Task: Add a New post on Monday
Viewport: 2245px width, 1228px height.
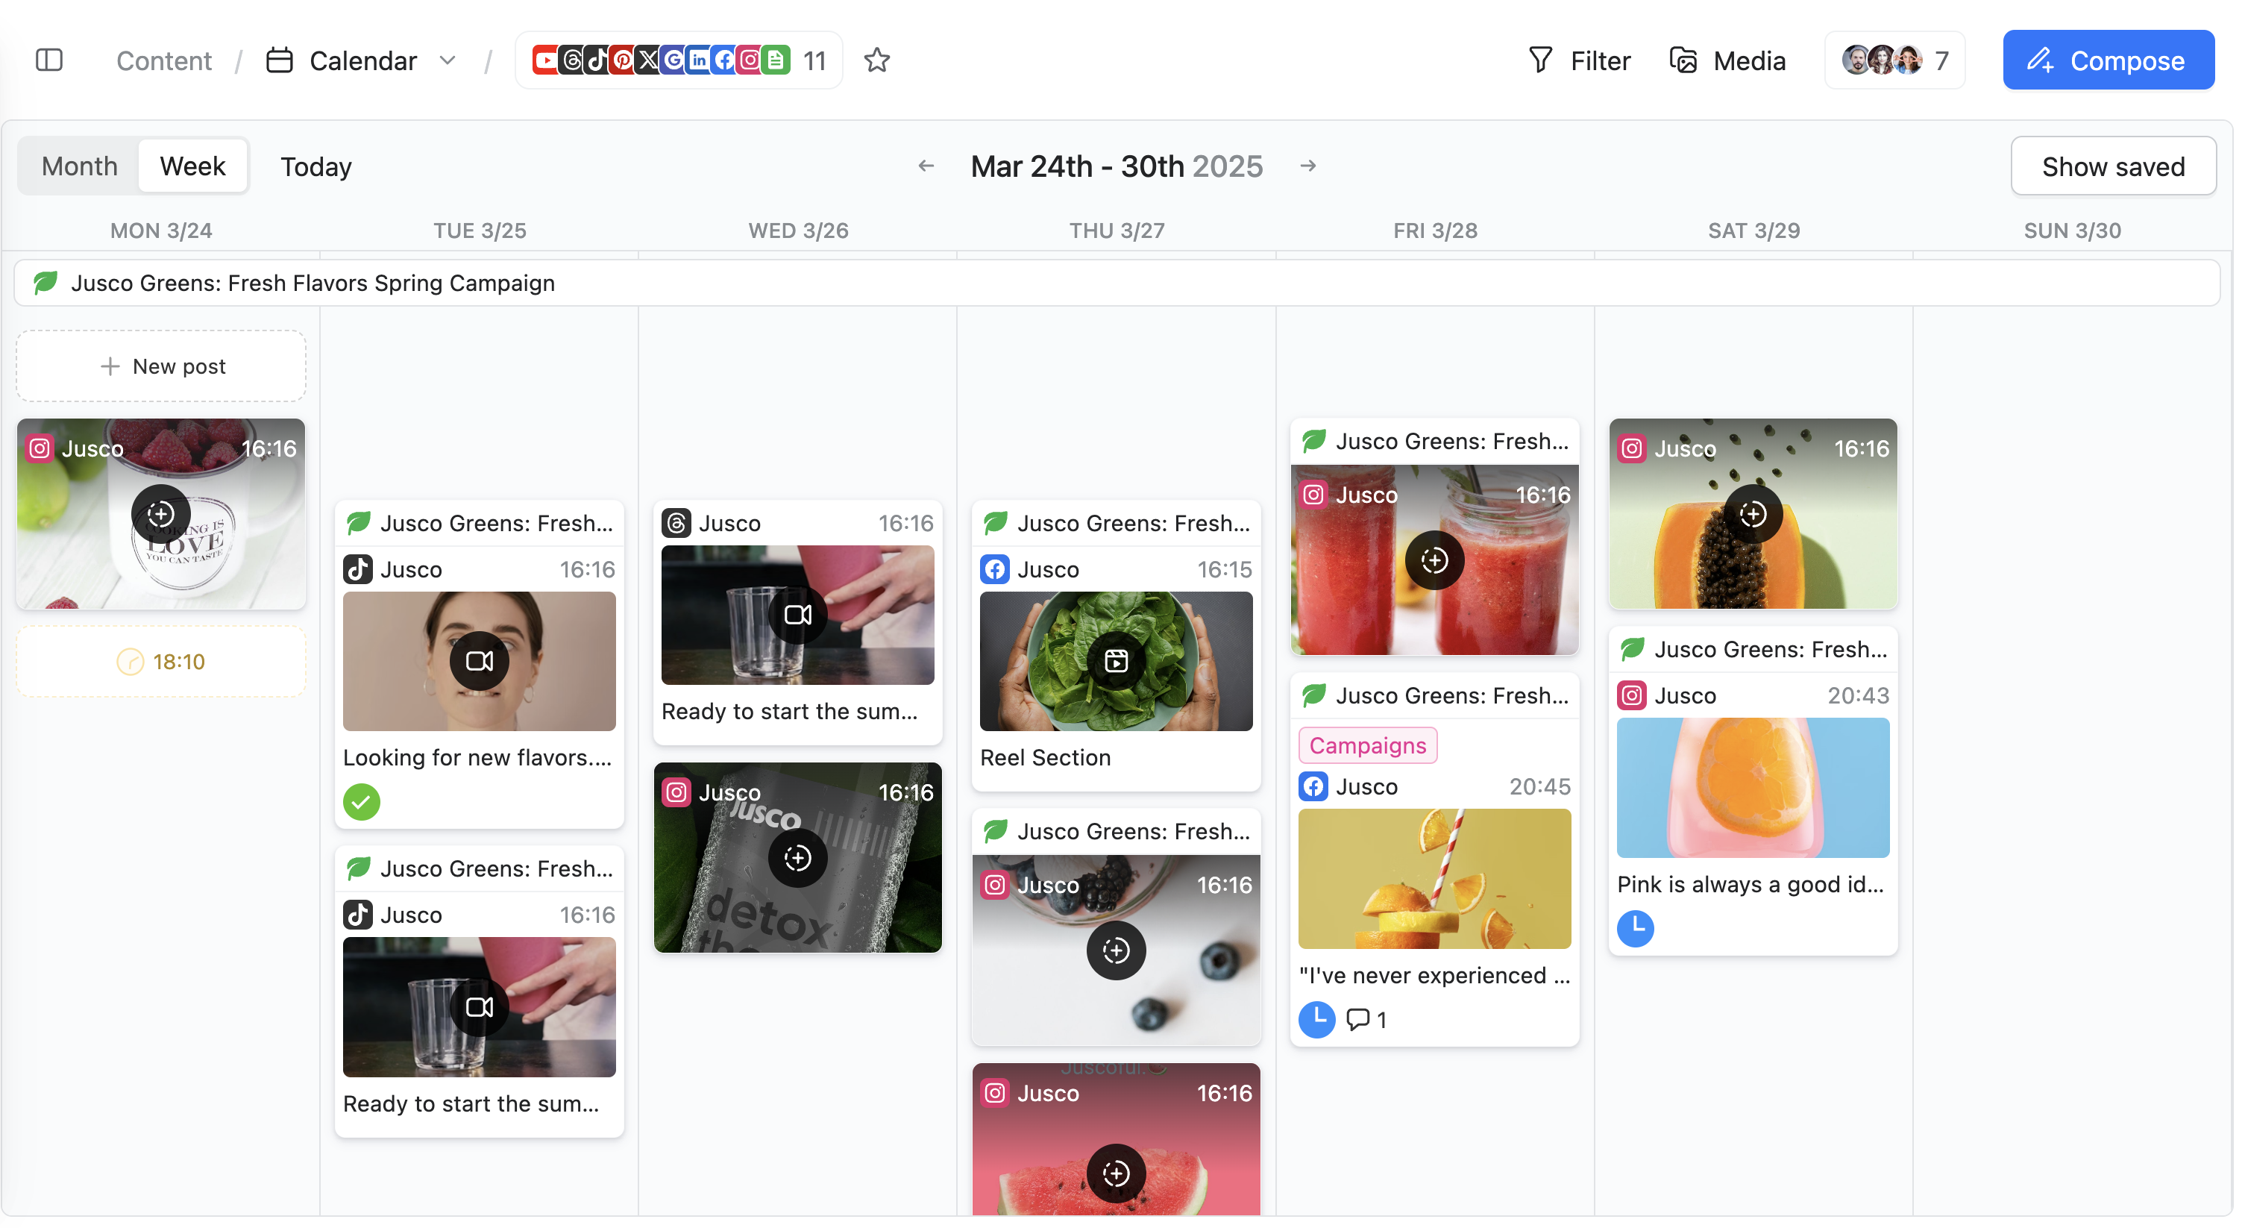Action: (x=161, y=366)
